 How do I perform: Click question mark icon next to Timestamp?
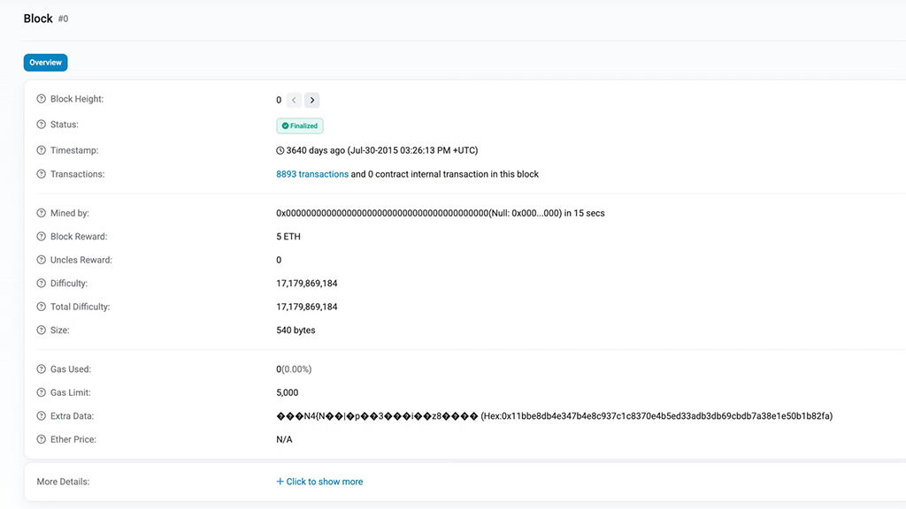click(x=42, y=151)
